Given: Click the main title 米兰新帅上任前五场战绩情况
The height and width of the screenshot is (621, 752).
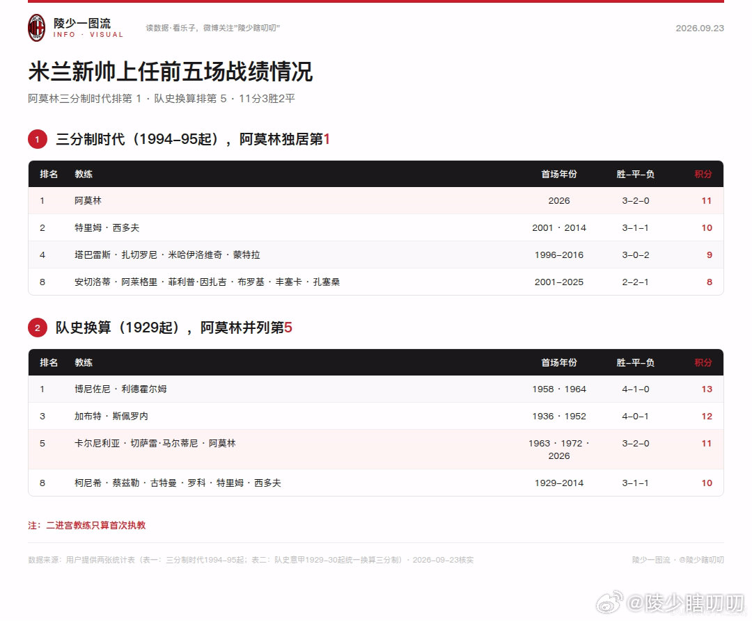Looking at the screenshot, I should click(x=171, y=72).
